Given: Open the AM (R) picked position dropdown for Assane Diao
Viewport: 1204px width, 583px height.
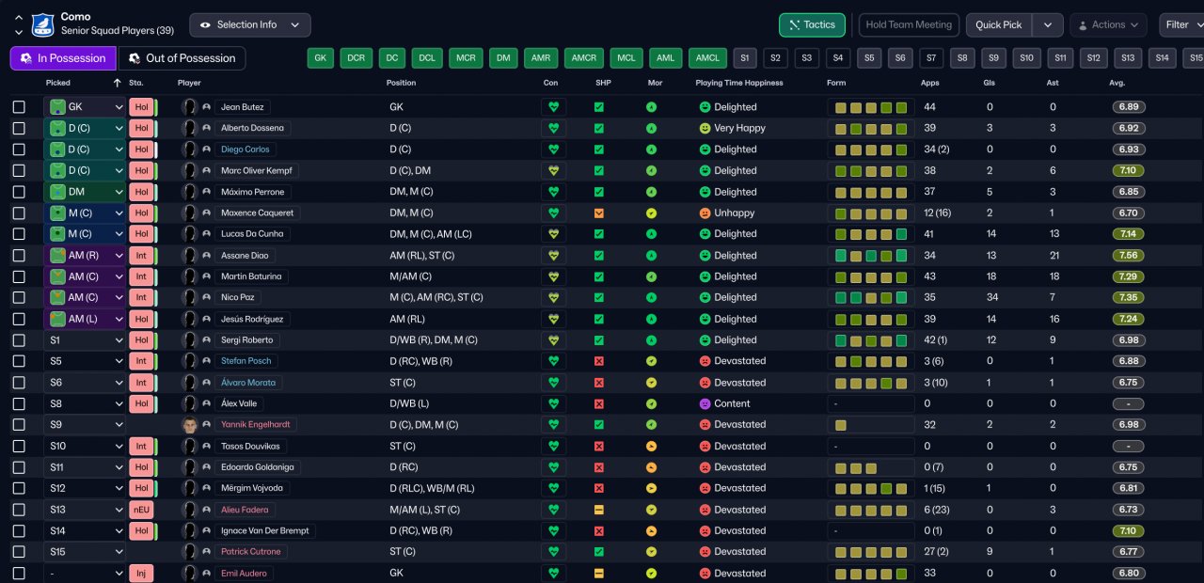Looking at the screenshot, I should (119, 256).
